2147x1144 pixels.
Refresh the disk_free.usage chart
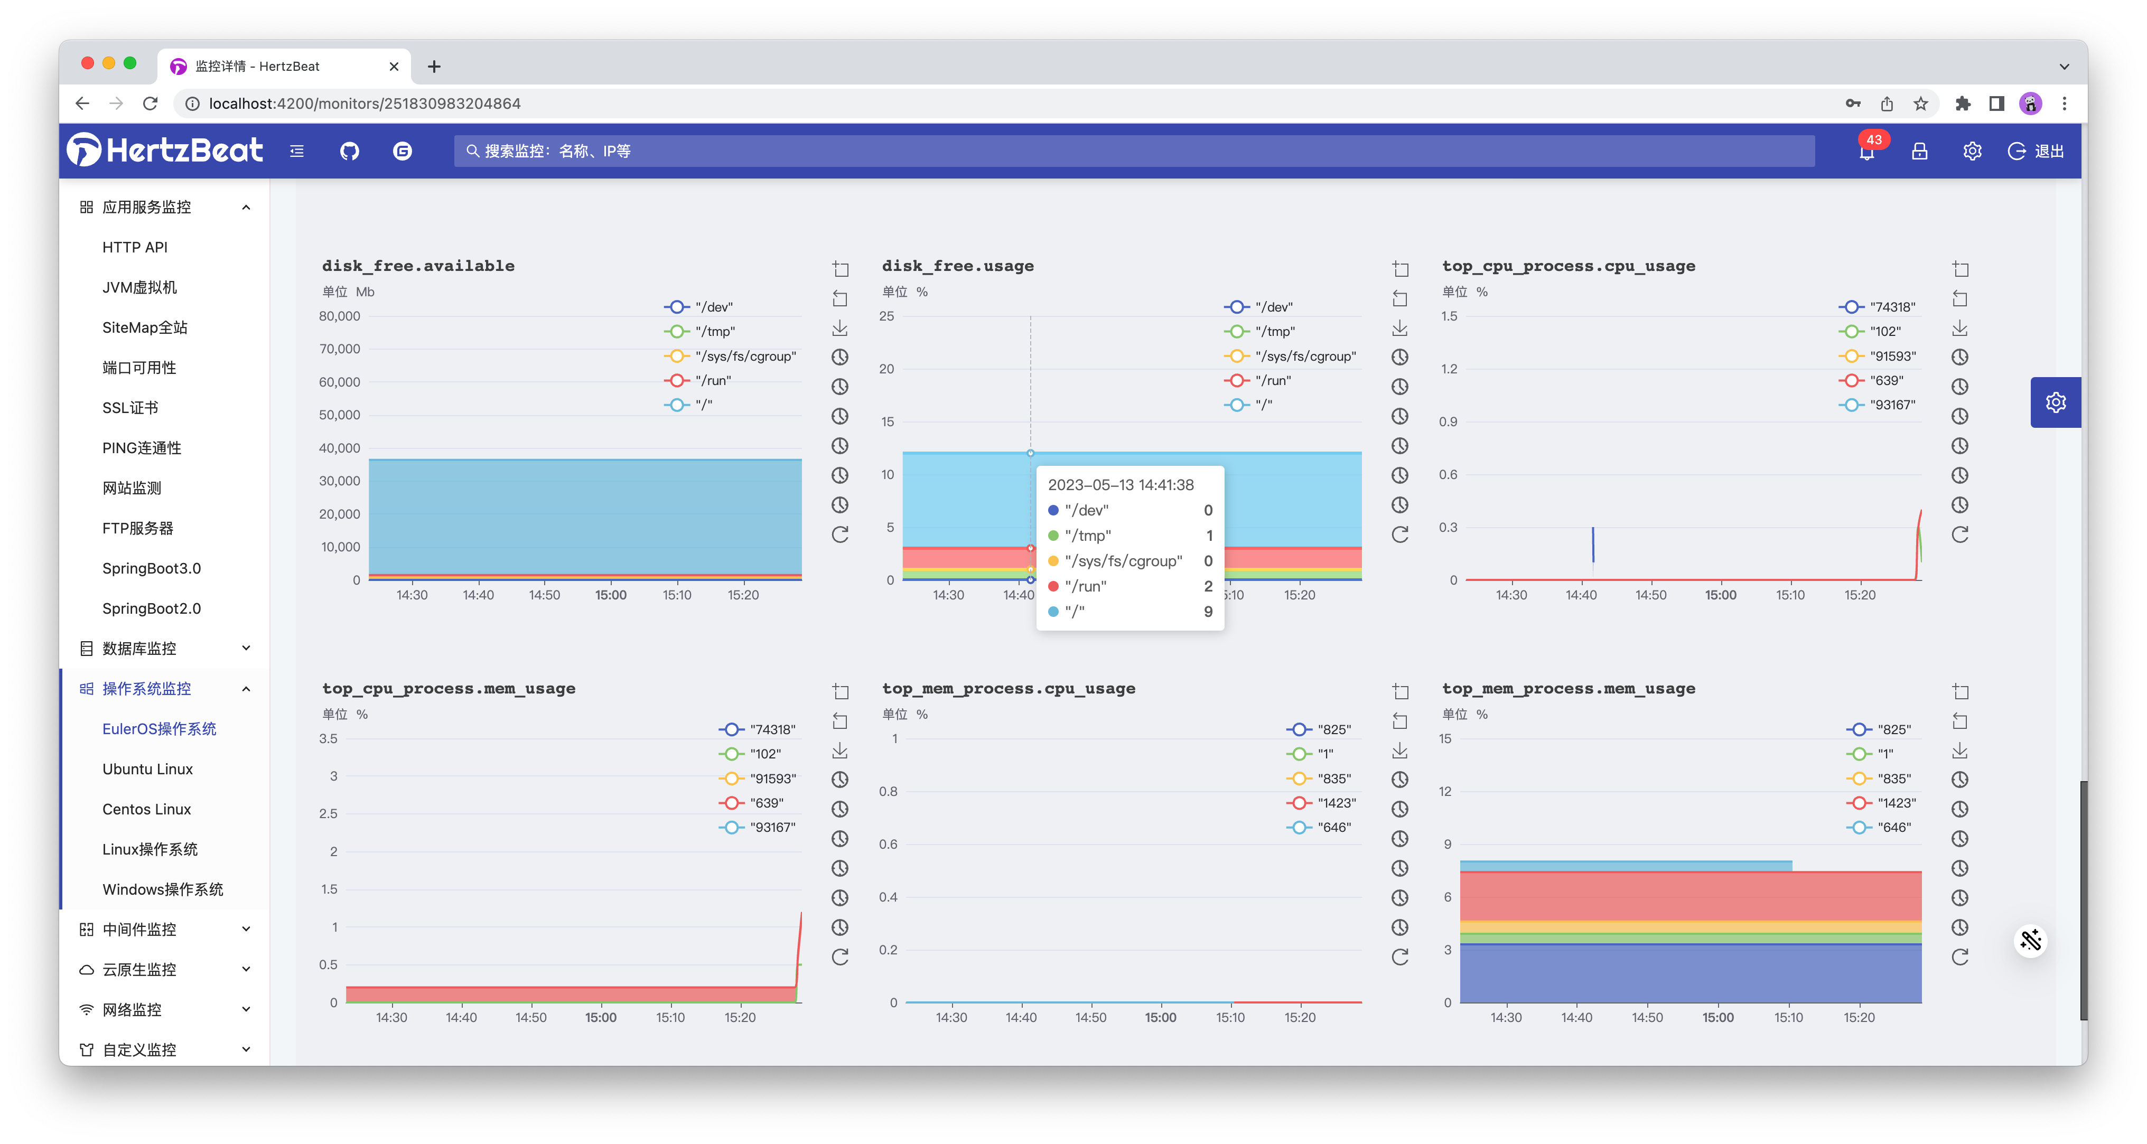click(1400, 534)
